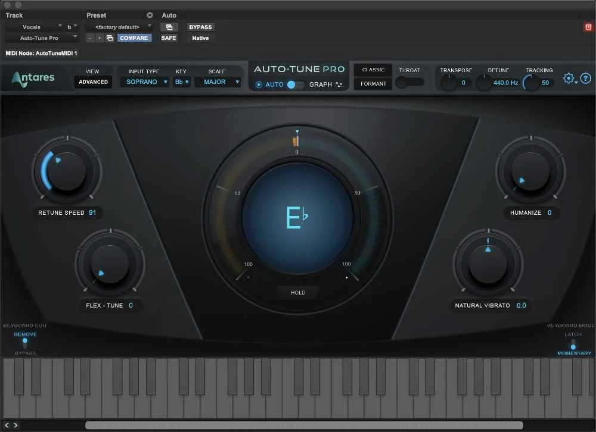
Task: Switch to AUTO mode label
Action: click(x=274, y=84)
